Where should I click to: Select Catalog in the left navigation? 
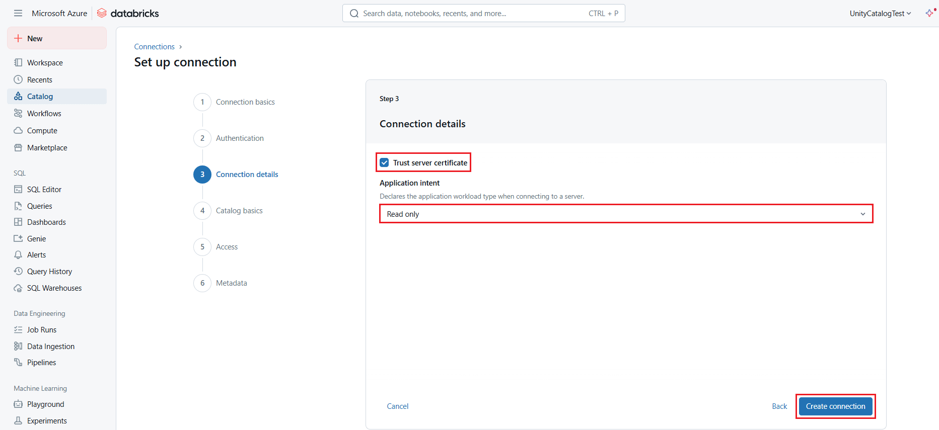40,97
